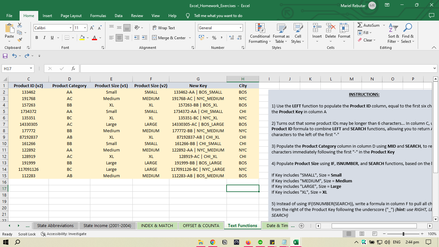Click the Cut scissors icon
Screen dimensions: 439x247
click(20, 25)
